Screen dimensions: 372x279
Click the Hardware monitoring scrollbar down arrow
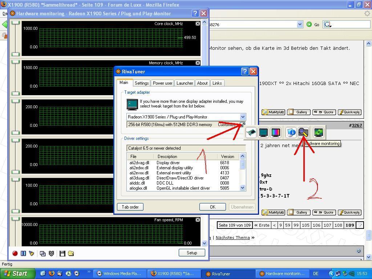click(204, 243)
